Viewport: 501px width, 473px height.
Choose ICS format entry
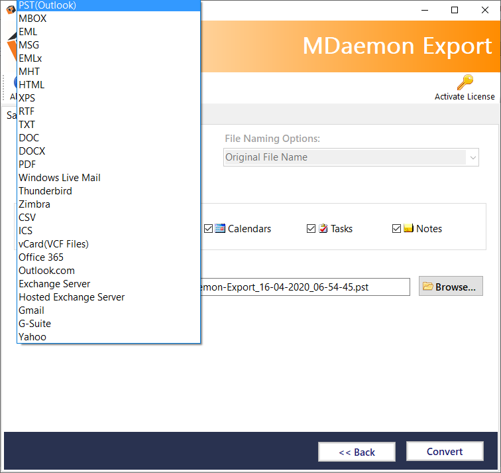109,231
